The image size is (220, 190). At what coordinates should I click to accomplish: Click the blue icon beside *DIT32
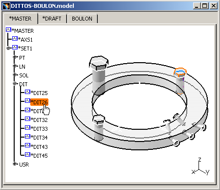click(27, 119)
